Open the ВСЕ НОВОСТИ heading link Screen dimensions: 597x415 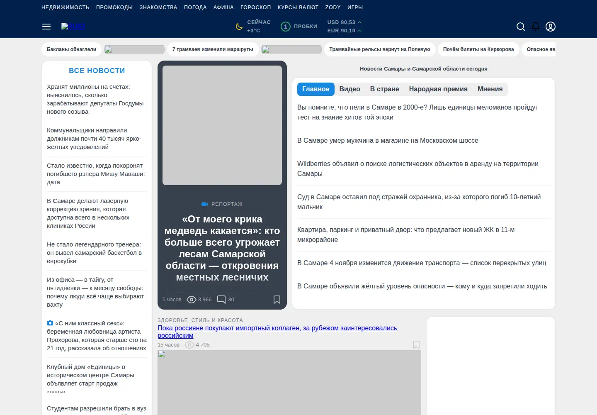point(97,71)
